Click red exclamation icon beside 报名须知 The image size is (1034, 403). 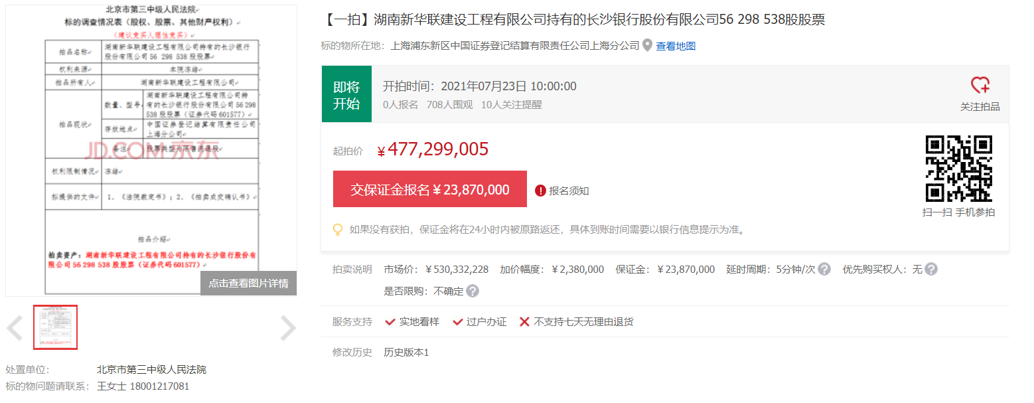tap(540, 191)
